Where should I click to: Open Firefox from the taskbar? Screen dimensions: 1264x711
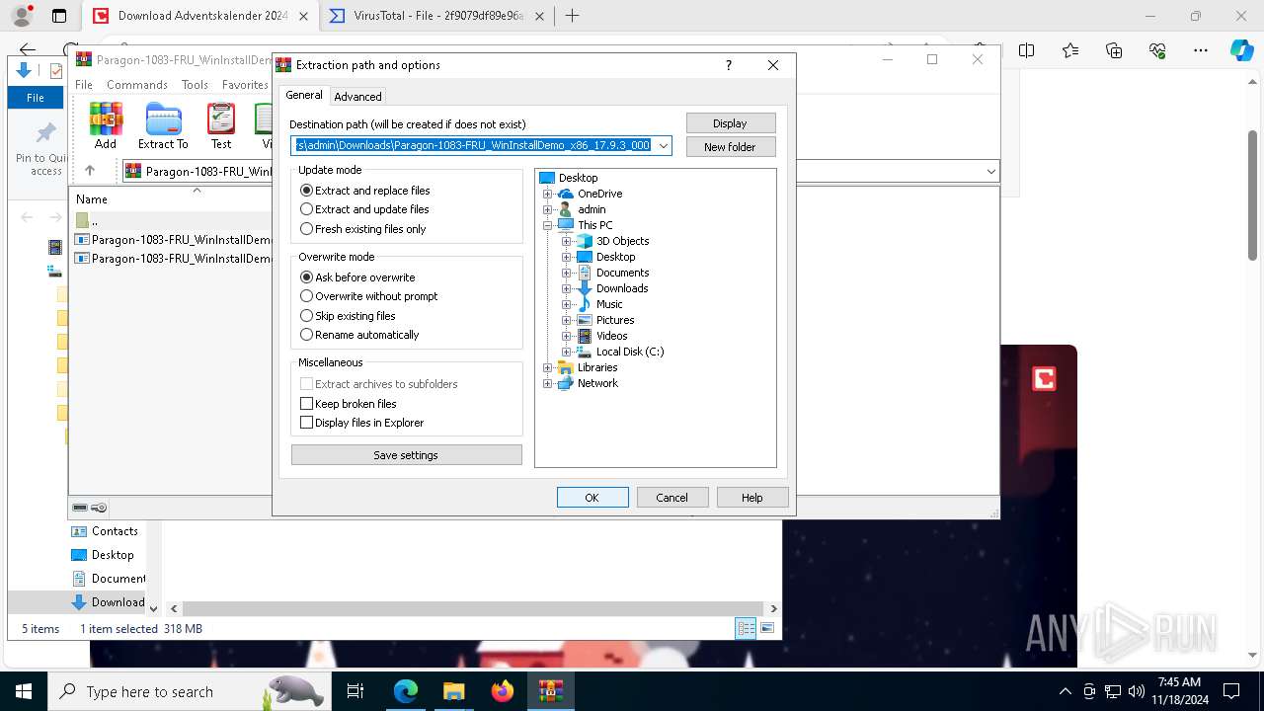tap(503, 691)
